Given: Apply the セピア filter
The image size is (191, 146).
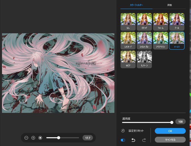Looking at the screenshot, I should point(128,59).
